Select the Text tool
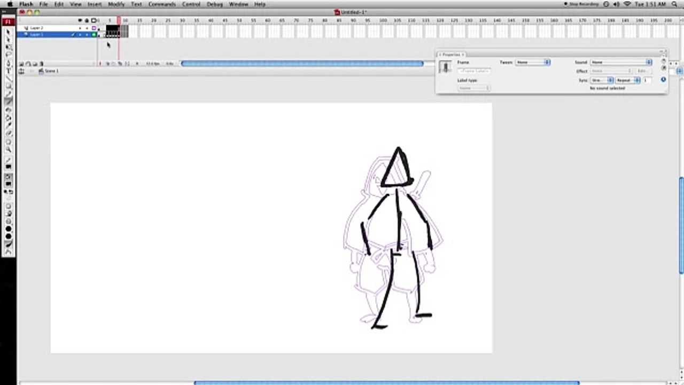The height and width of the screenshot is (385, 684). pyautogui.click(x=8, y=70)
